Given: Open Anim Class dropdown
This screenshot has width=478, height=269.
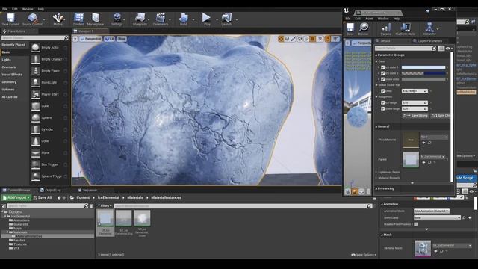Looking at the screenshot, I should tap(437, 217).
